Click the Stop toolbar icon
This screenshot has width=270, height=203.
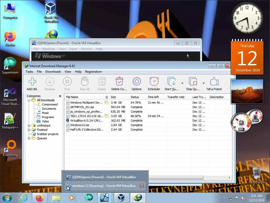click(67, 84)
